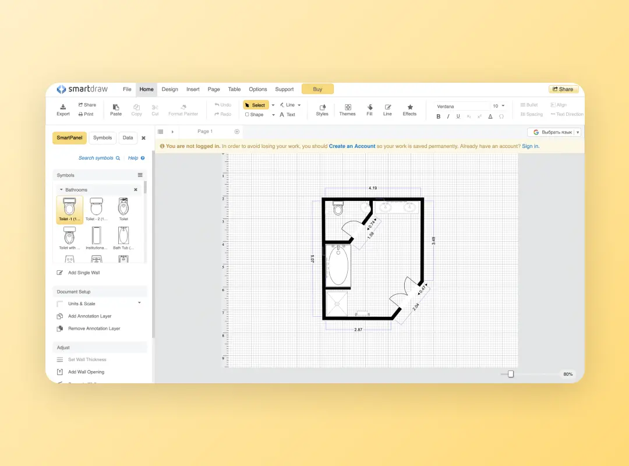Click the Create an Account link
The width and height of the screenshot is (629, 466).
(352, 146)
